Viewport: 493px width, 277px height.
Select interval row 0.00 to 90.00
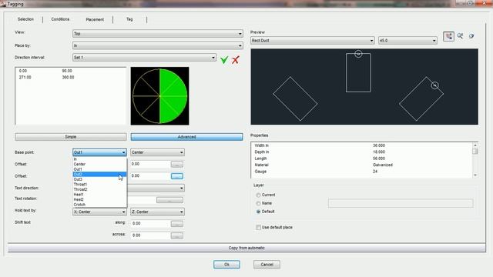[70, 71]
